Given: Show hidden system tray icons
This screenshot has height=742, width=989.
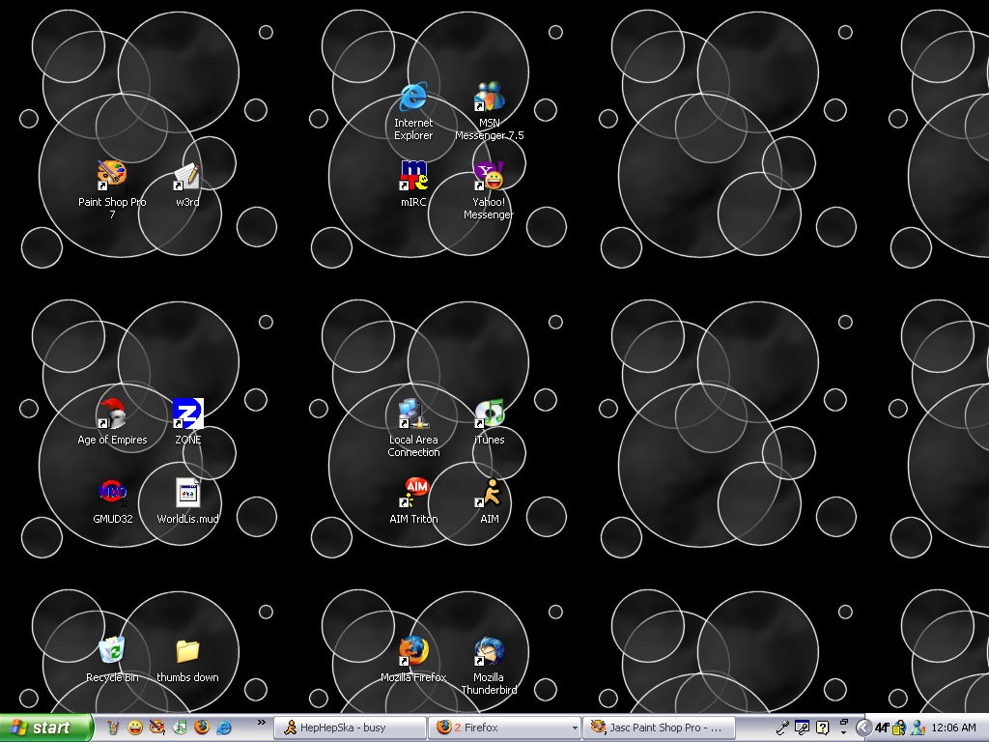Looking at the screenshot, I should click(864, 728).
